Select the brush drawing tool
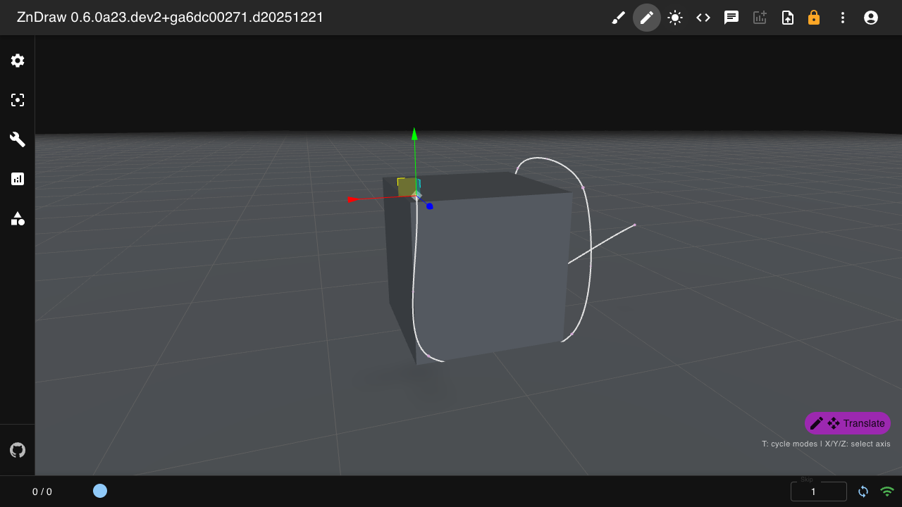 click(x=619, y=18)
